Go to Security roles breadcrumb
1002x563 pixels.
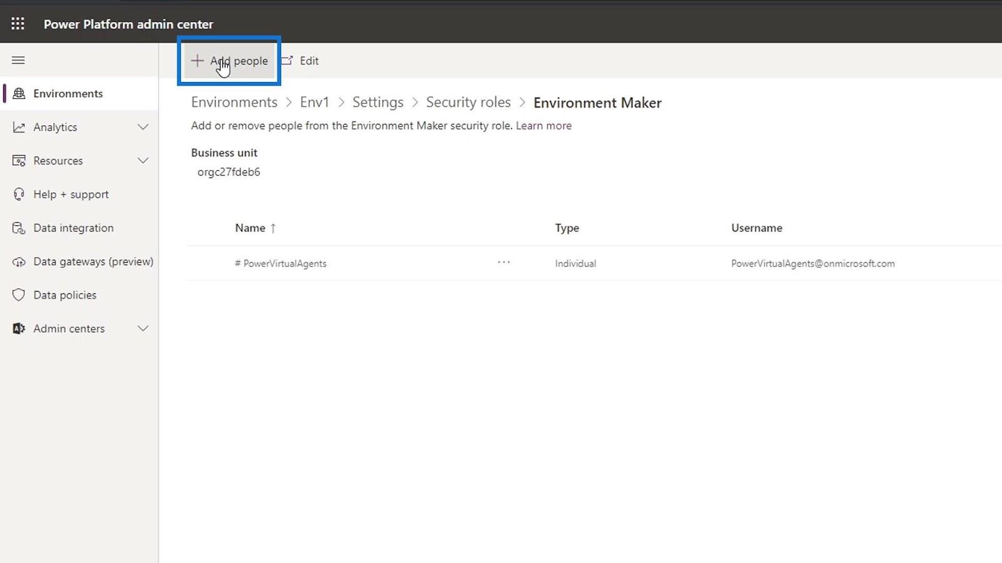click(468, 103)
